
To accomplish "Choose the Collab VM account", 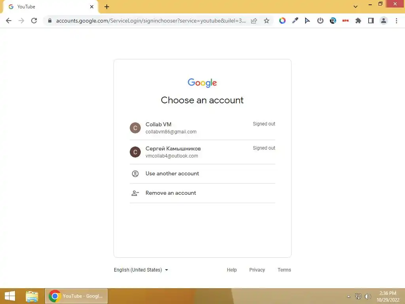I will click(x=202, y=128).
